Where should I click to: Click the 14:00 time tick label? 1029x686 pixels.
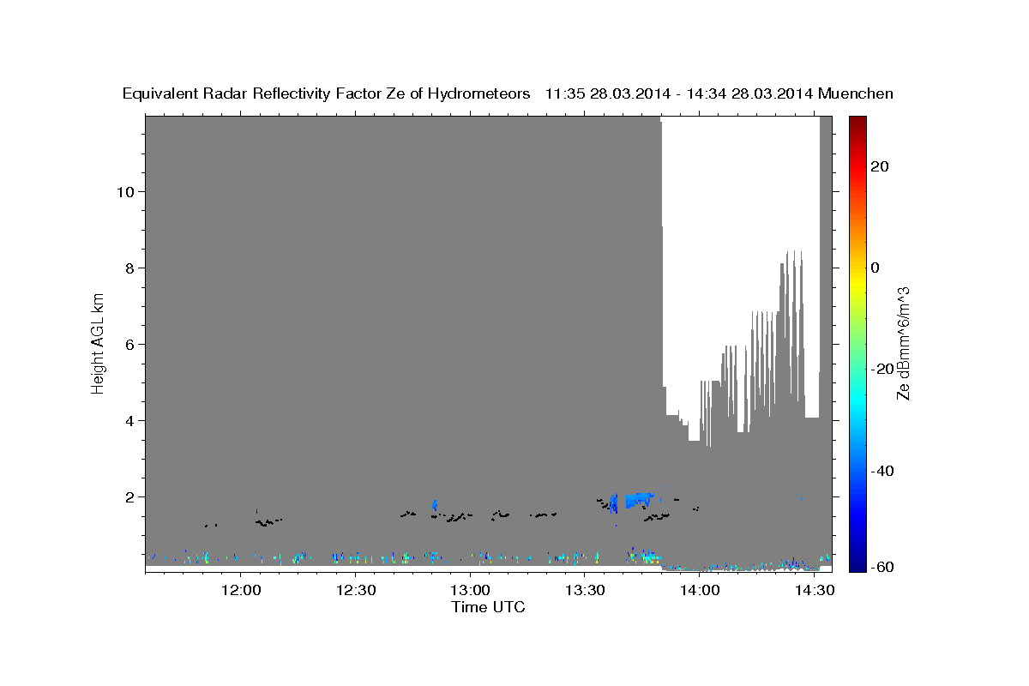click(701, 591)
